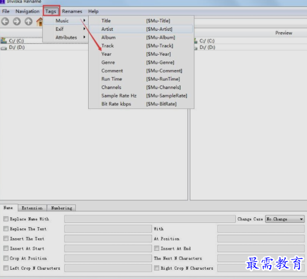Enable the Right Crop N Characters checkbox
Image resolution: width=307 pixels, height=279 pixels.
click(x=156, y=268)
